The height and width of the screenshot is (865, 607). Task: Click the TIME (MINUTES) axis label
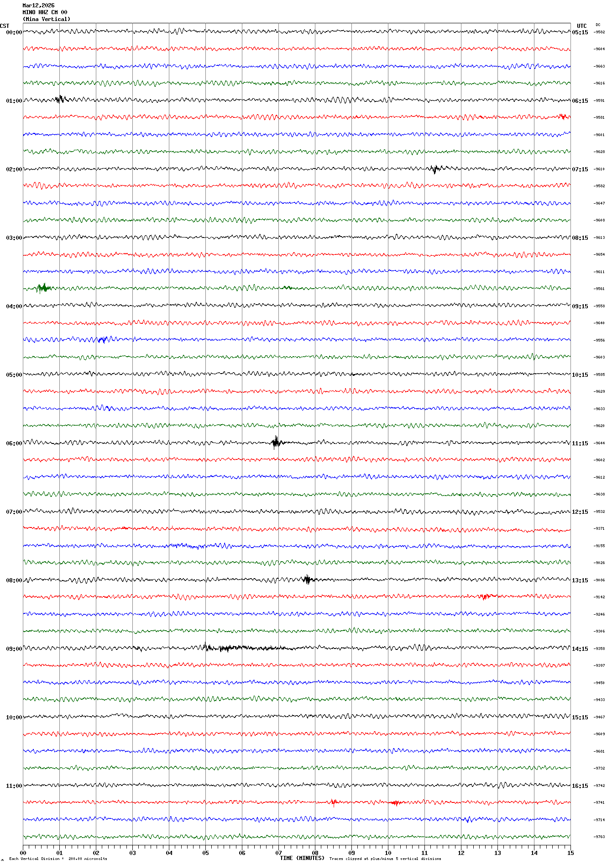point(302,858)
